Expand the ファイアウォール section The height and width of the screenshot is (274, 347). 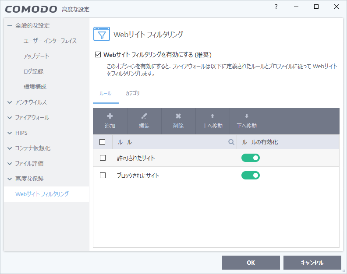10,118
